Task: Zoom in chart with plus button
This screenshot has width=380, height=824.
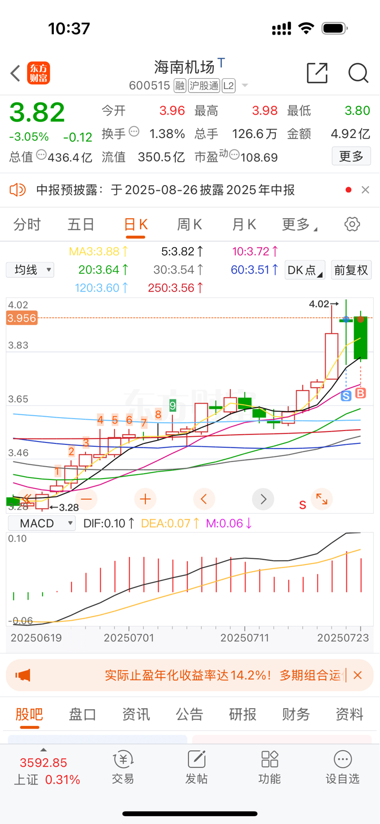Action: tap(145, 499)
